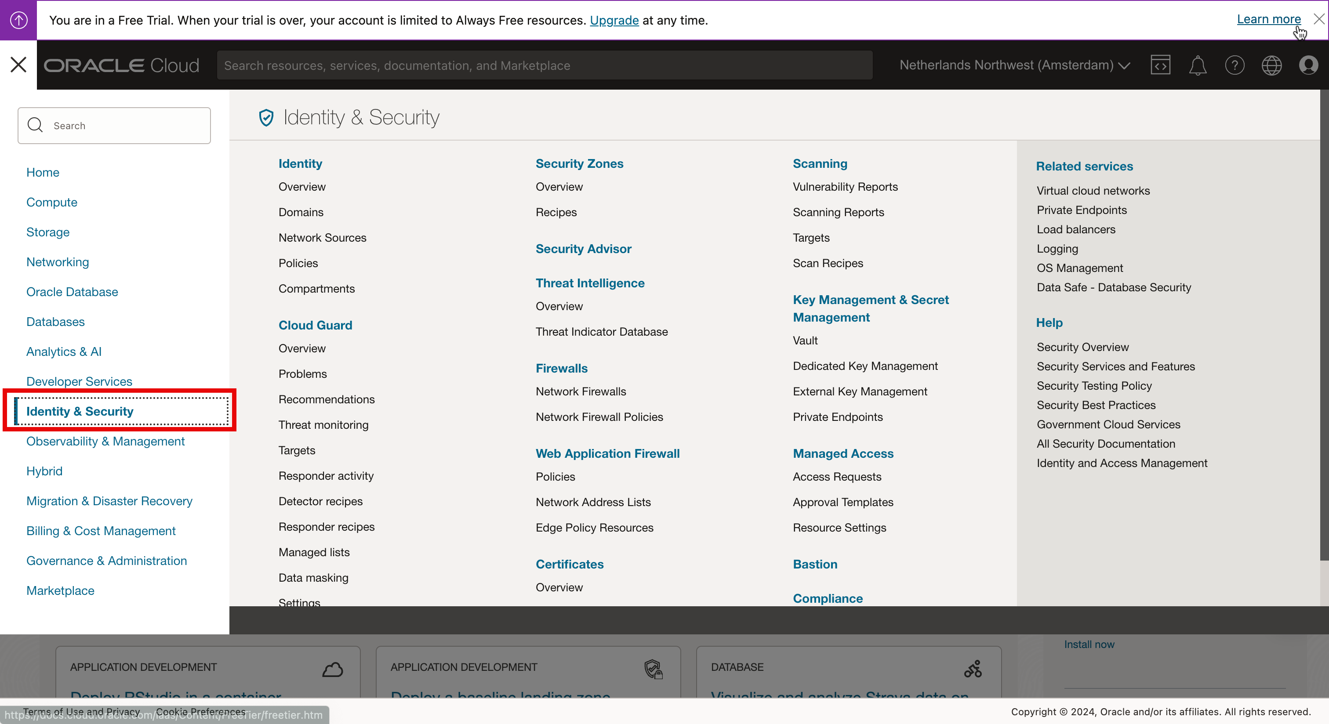Image resolution: width=1329 pixels, height=724 pixels.
Task: Open the notifications bell icon
Action: (1198, 65)
